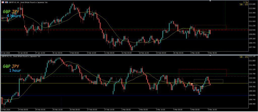Click the '27 Jan 16:00' label on H4 time axis
This screenshot has width=258, height=112.
(40, 53)
